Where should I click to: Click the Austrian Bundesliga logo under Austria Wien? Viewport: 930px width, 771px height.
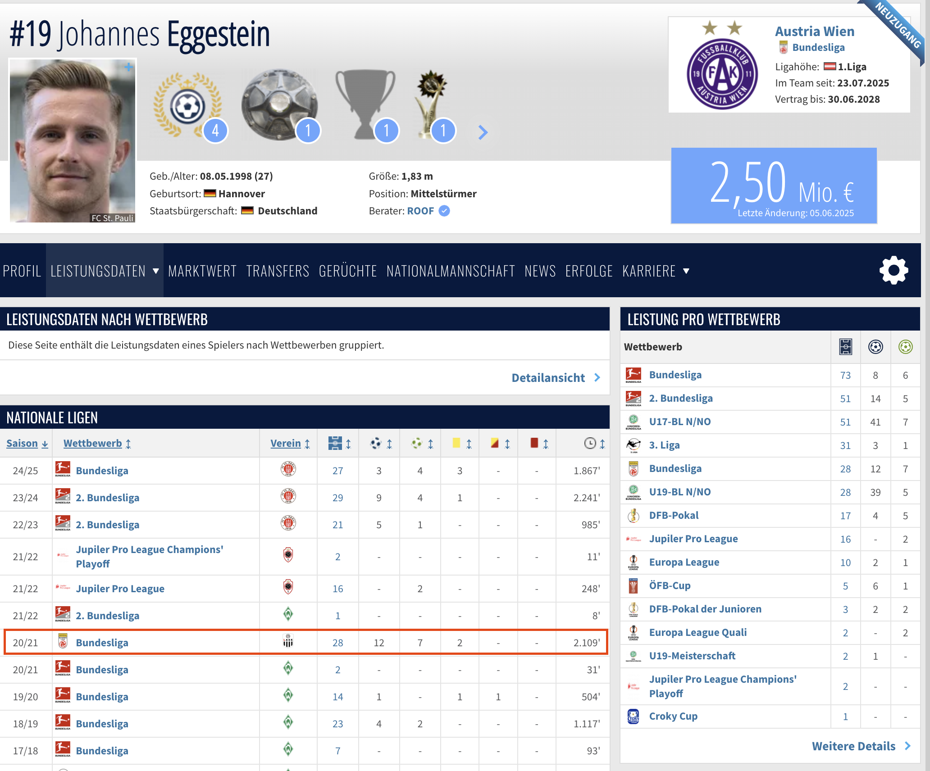784,47
